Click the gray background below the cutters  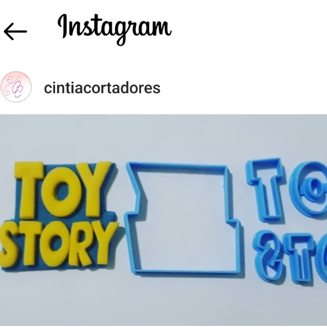(163, 302)
